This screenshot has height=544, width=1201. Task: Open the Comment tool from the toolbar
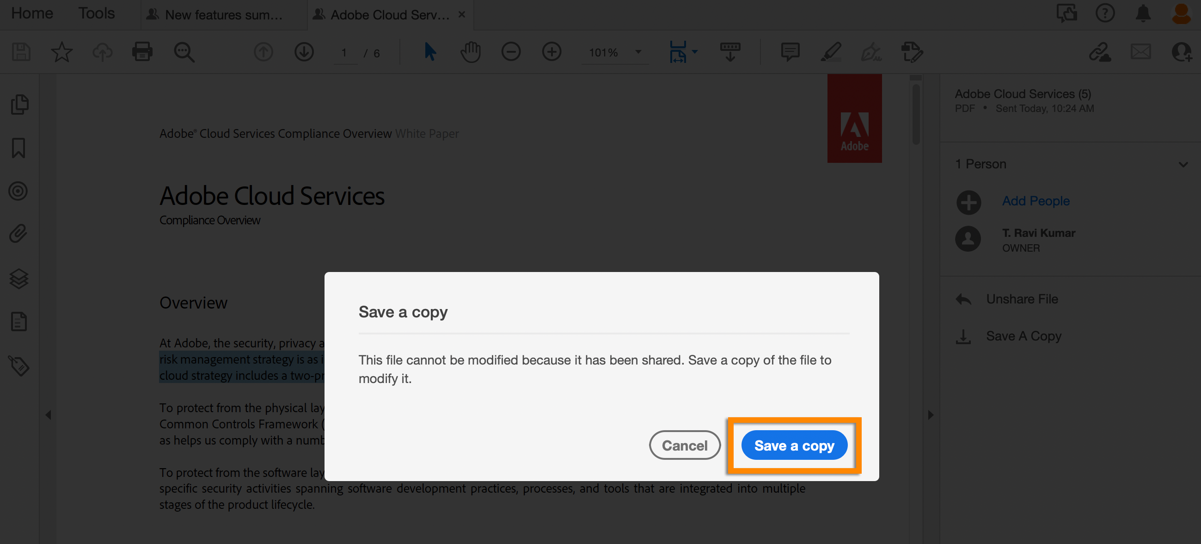790,52
